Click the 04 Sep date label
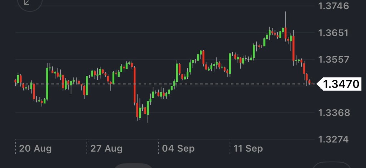This screenshot has width=366, height=168. tap(178, 148)
